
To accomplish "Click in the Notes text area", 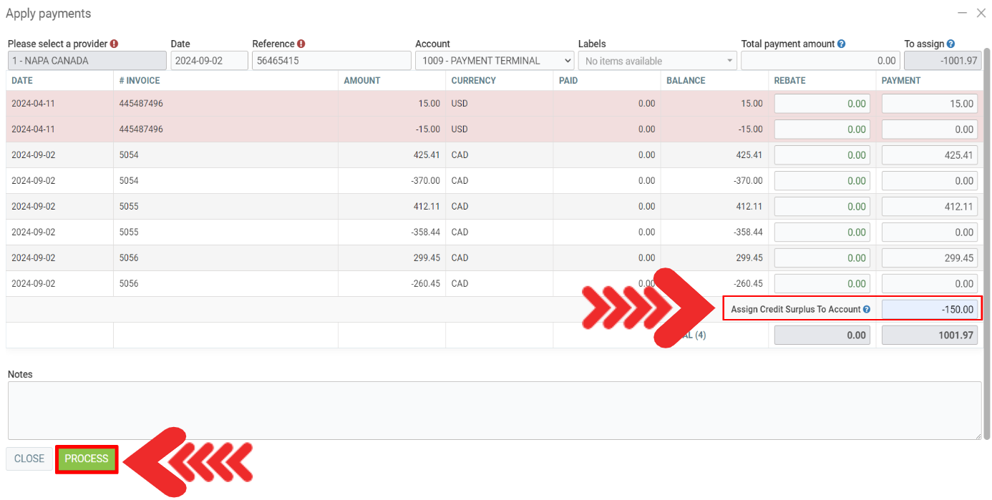I will pos(494,410).
